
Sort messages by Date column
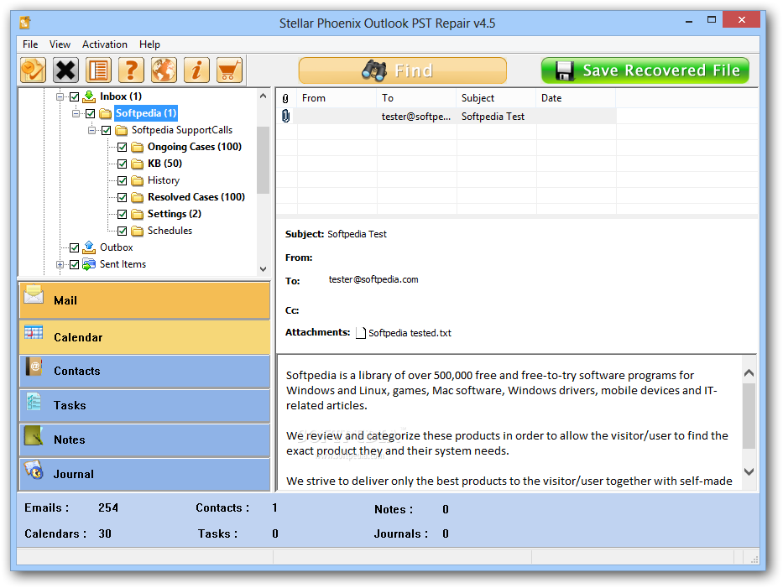[577, 98]
